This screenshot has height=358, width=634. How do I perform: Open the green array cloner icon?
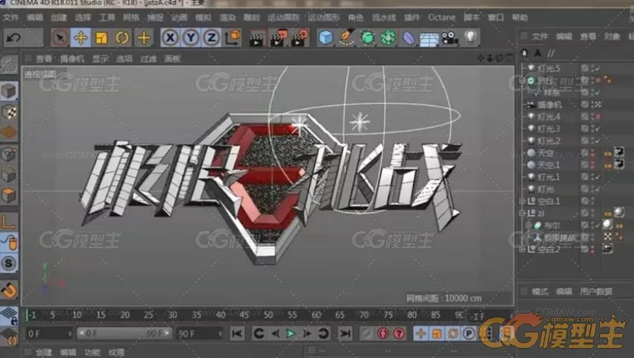388,38
